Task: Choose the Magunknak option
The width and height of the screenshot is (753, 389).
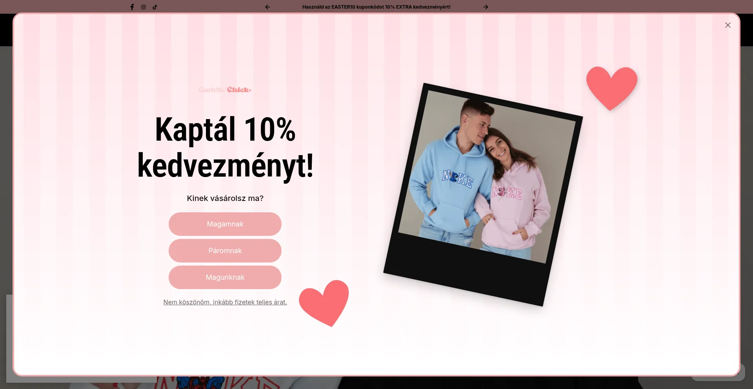Action: [225, 277]
